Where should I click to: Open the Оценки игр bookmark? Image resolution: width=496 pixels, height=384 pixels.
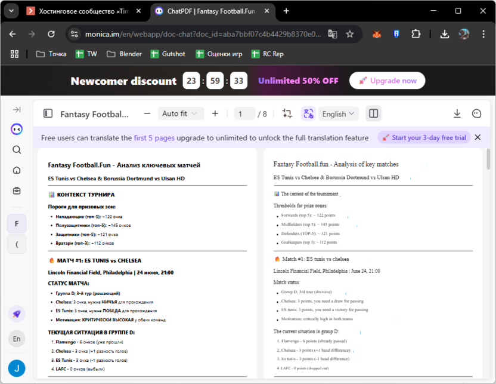(219, 54)
